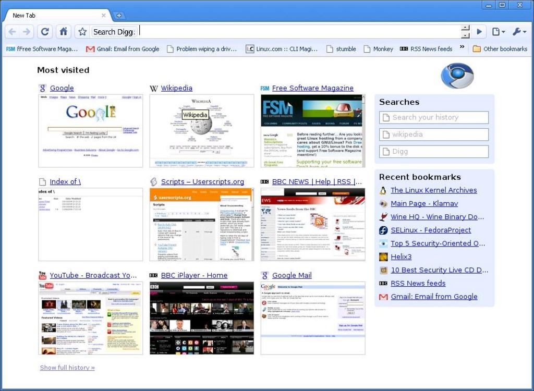Click the address bar scroll down arrow
Image resolution: width=534 pixels, height=391 pixels.
coord(465,35)
